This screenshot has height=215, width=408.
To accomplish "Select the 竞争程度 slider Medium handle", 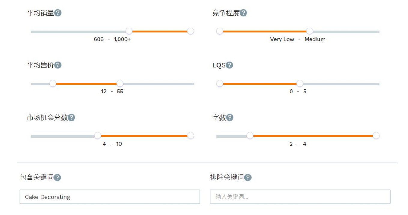I will pyautogui.click(x=310, y=31).
